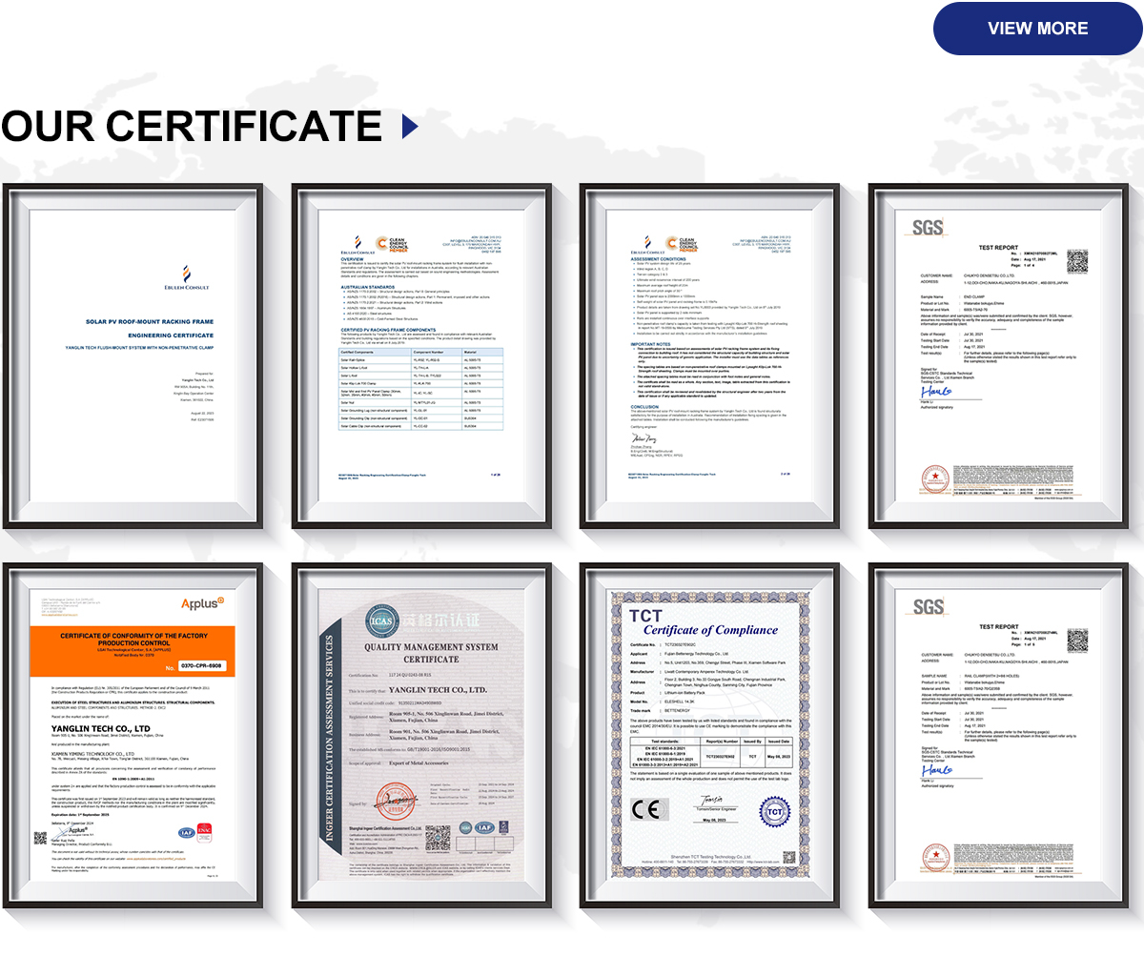Click the SGS logo on Rail Clamp report
1144x976 pixels.
pyautogui.click(x=928, y=607)
